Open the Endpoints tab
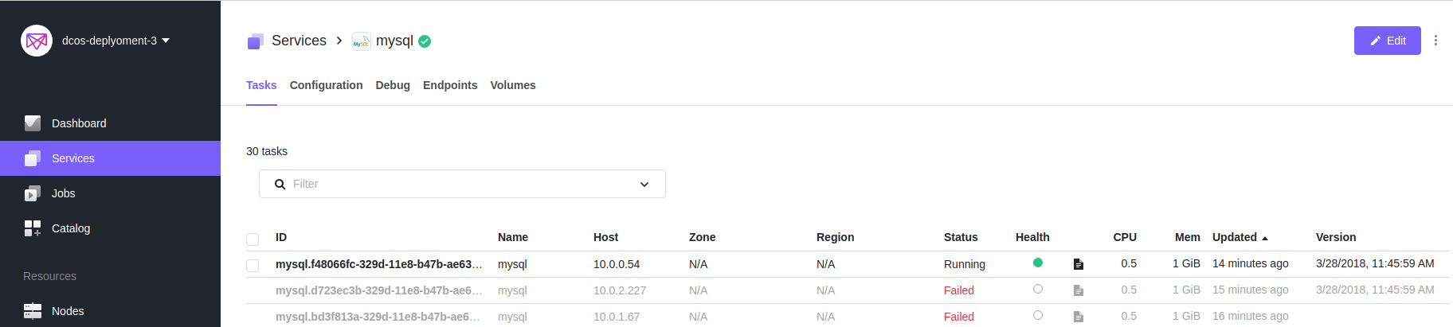 point(450,85)
